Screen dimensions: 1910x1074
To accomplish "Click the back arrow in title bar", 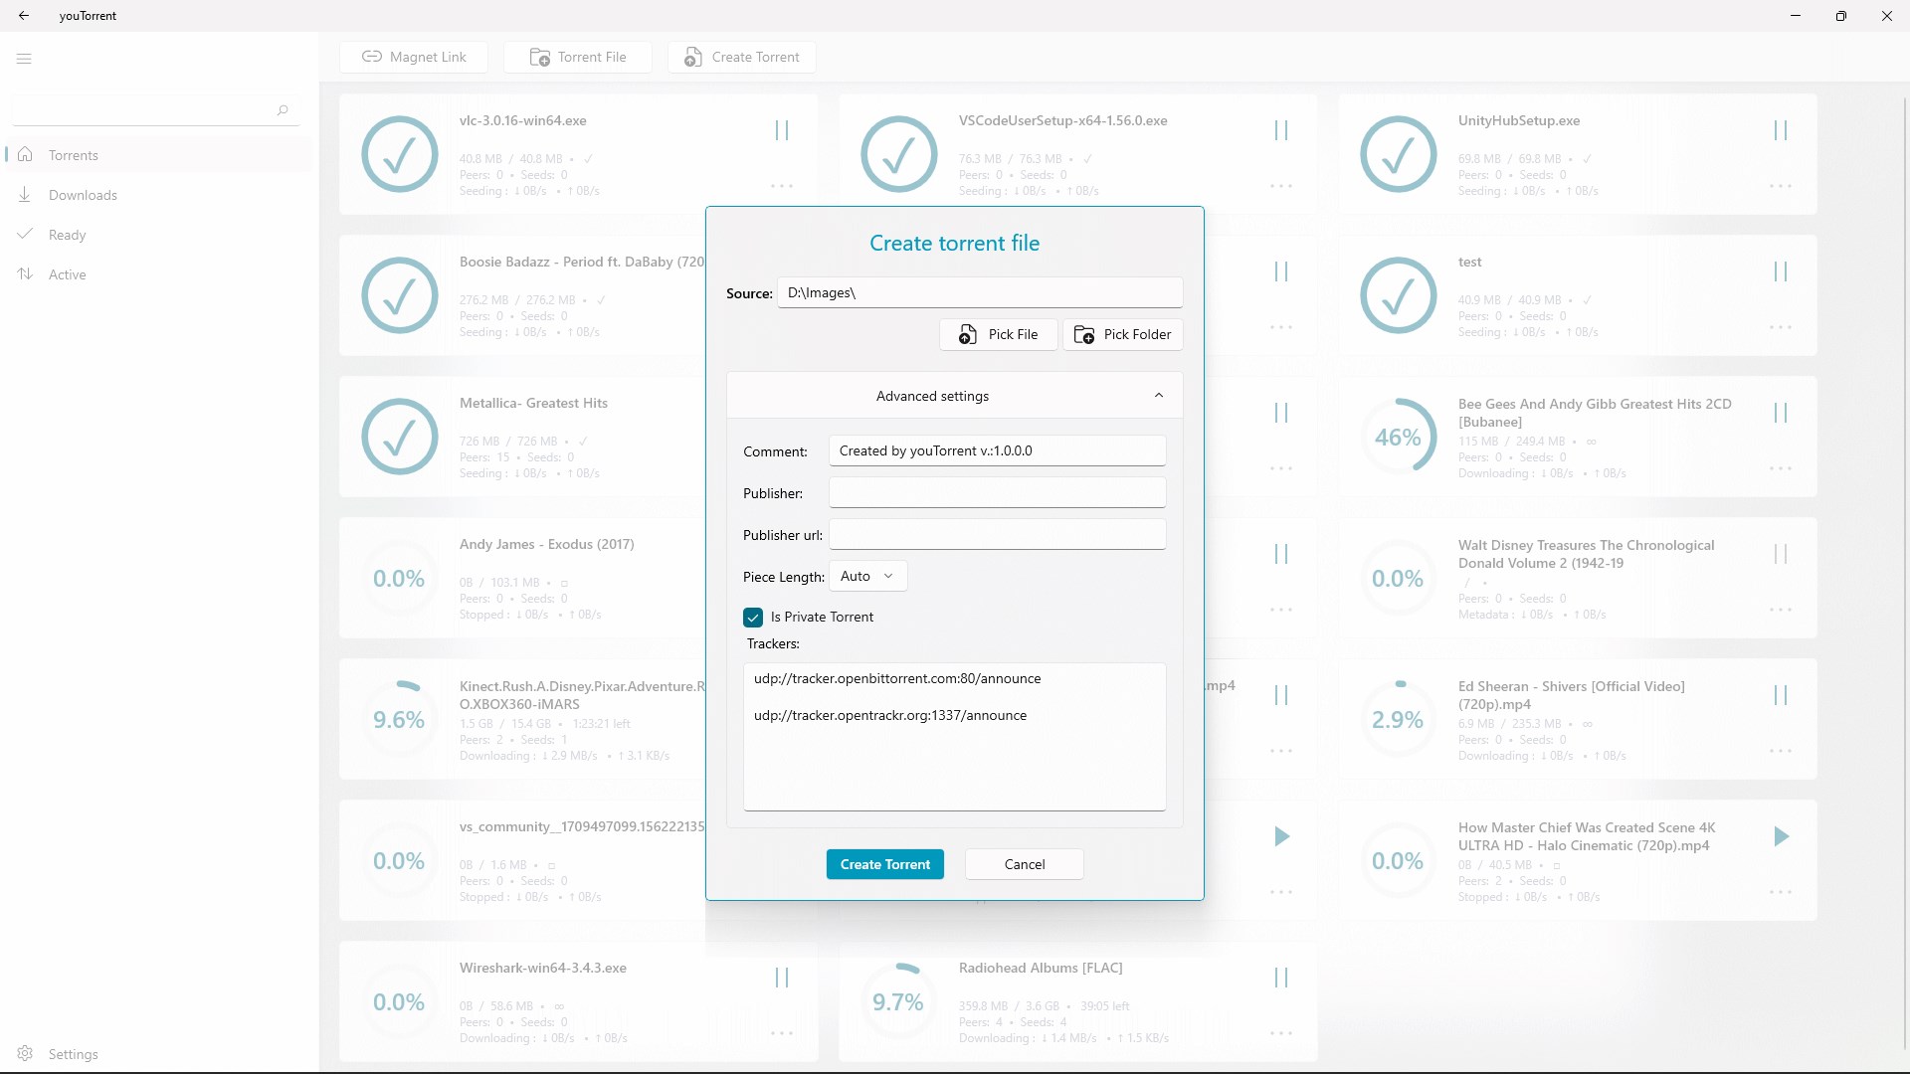I will click(x=24, y=16).
